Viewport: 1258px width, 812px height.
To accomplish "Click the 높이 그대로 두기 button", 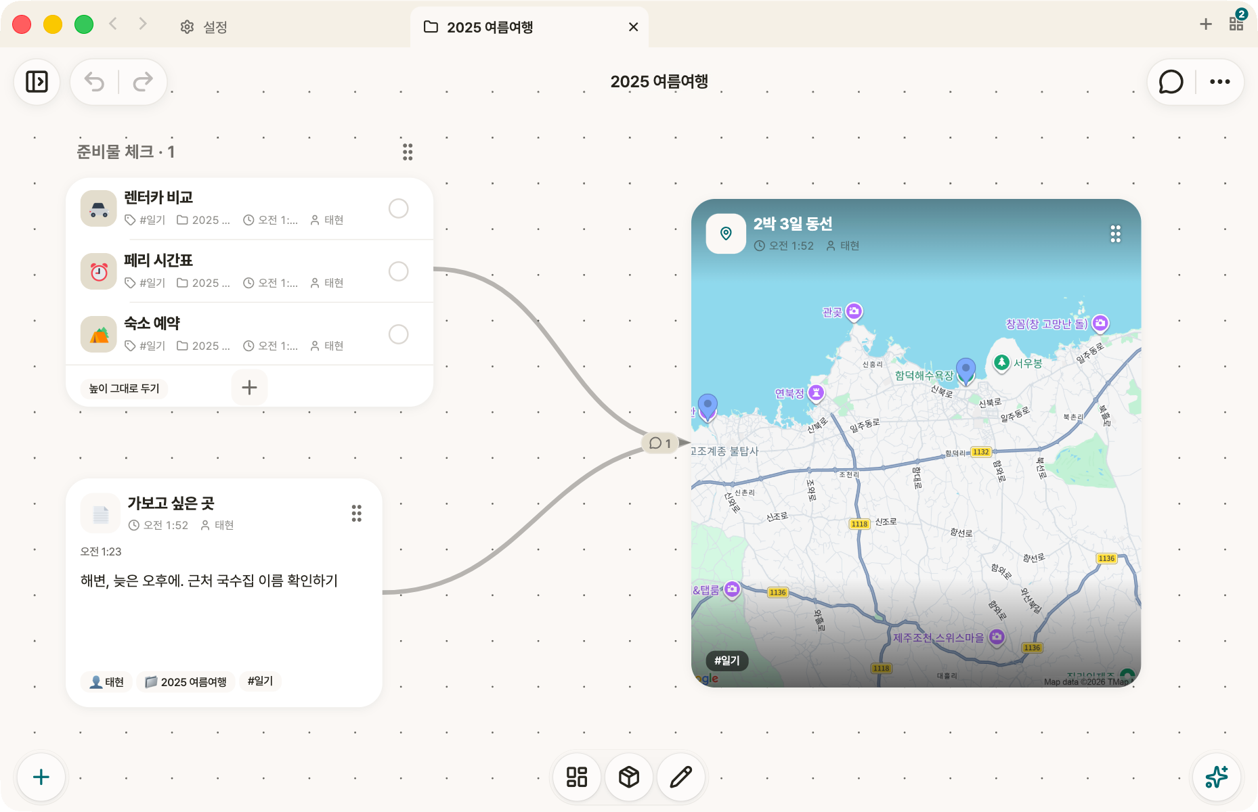I will tap(124, 388).
